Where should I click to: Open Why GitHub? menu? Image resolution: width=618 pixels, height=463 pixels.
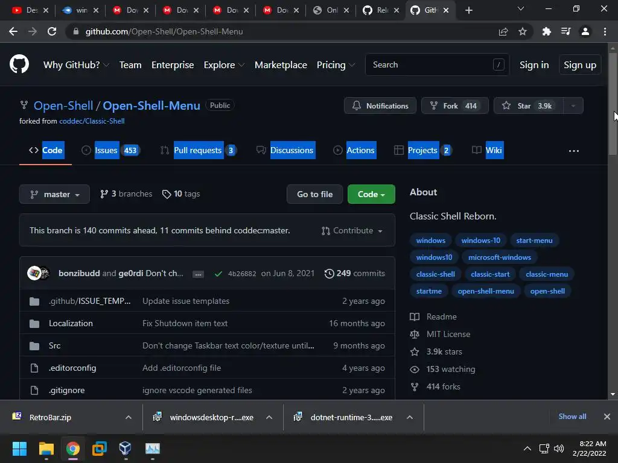click(76, 65)
